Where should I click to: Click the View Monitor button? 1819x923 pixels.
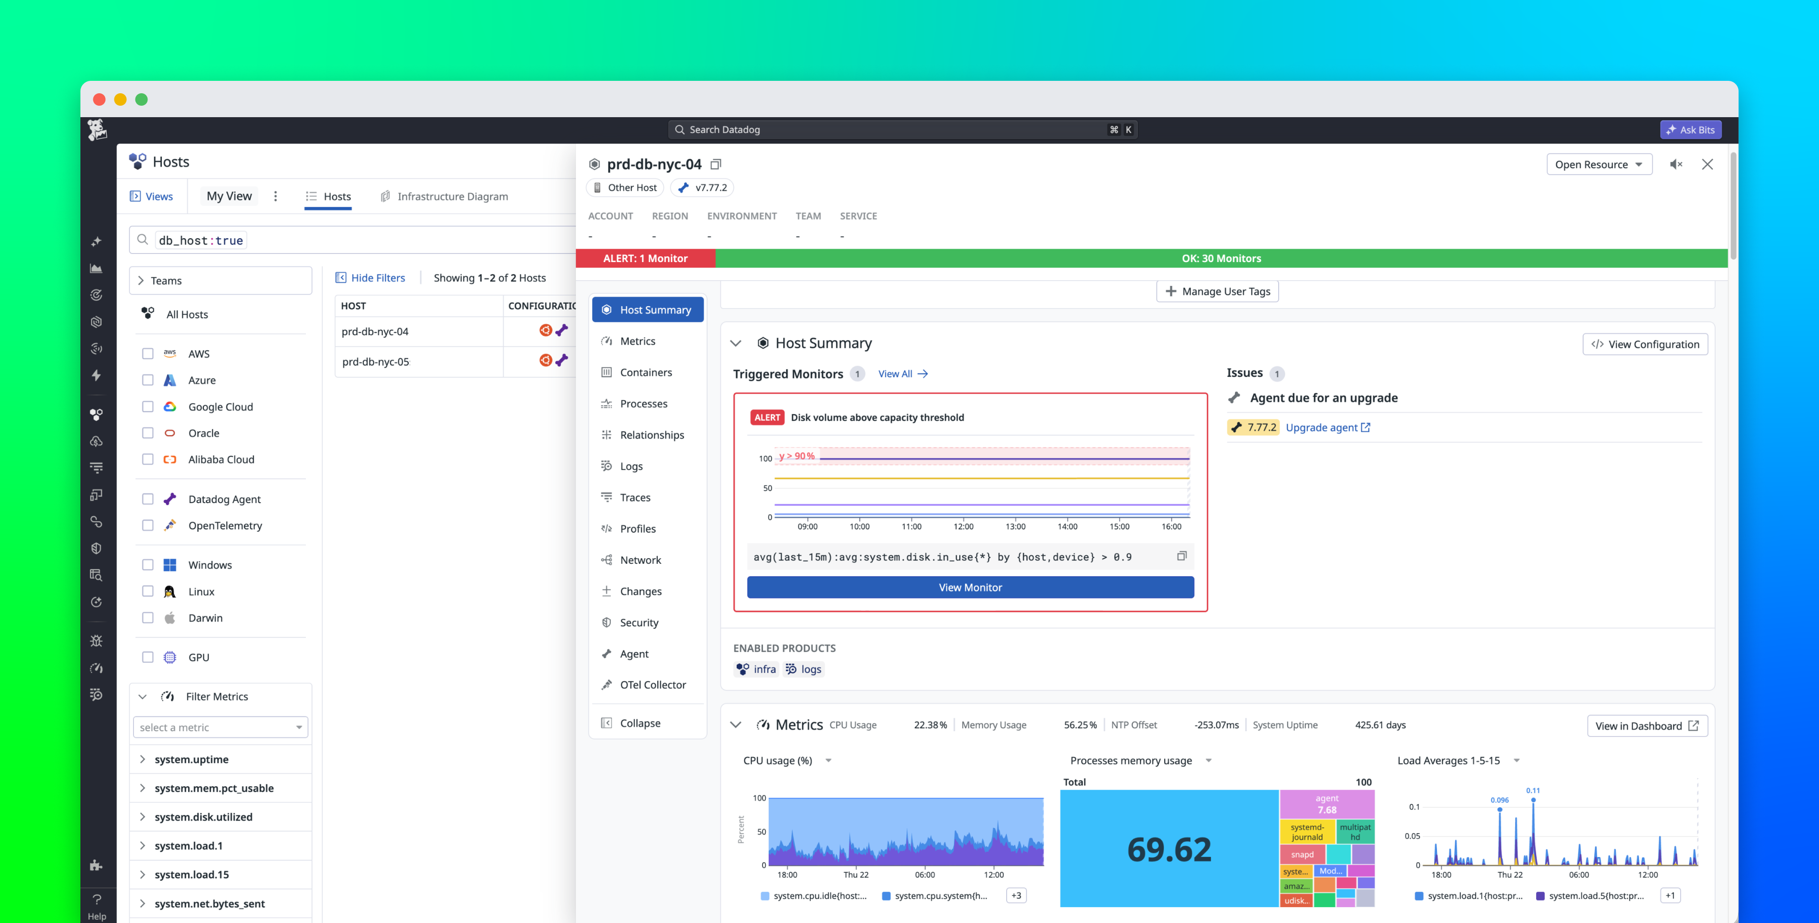(970, 587)
